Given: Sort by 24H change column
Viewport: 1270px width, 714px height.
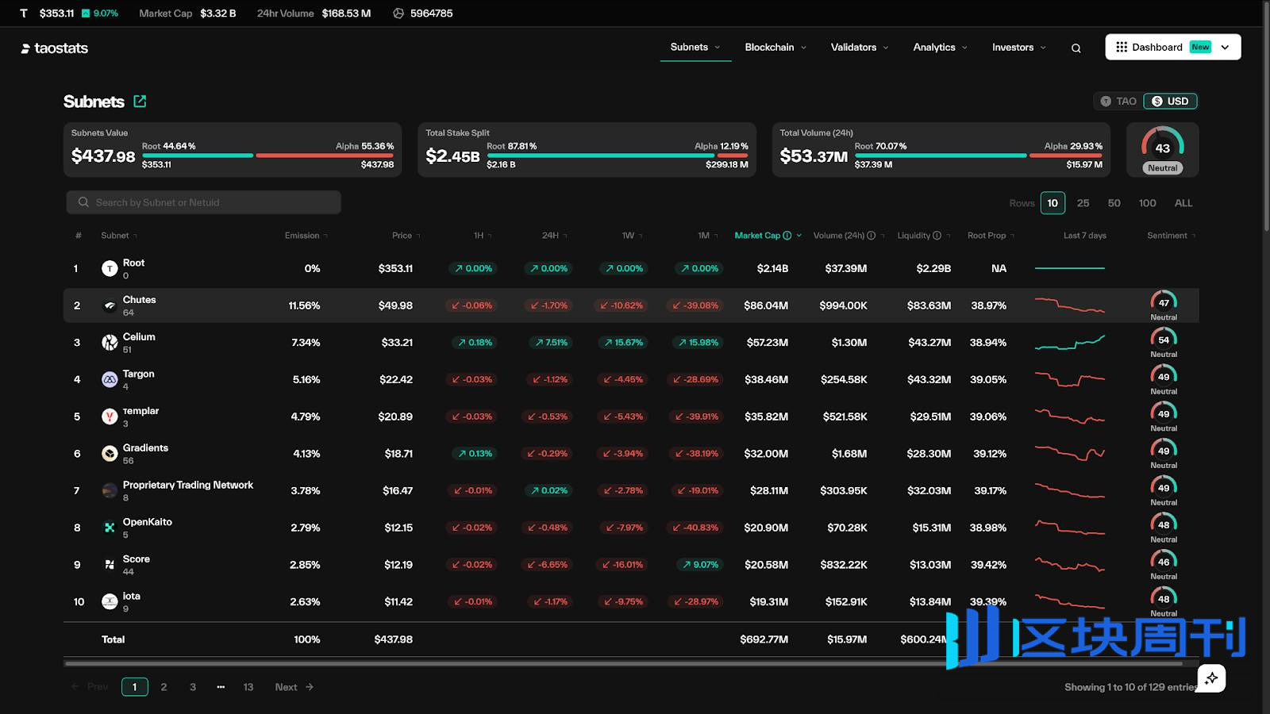Looking at the screenshot, I should click(x=555, y=236).
